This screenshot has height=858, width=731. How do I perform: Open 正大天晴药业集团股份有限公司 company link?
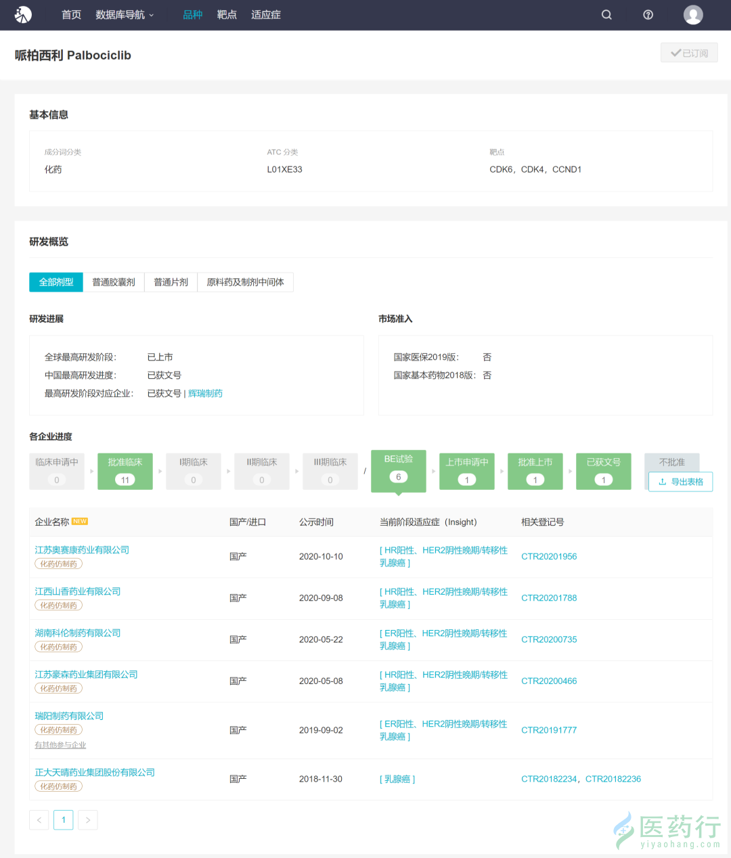pyautogui.click(x=95, y=772)
